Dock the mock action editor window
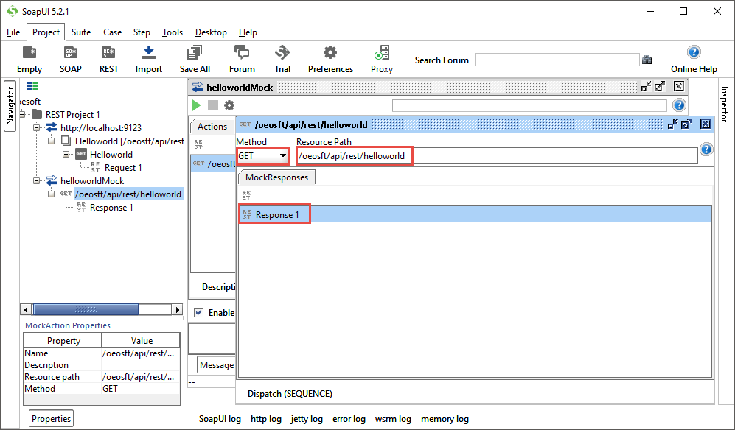 (672, 124)
